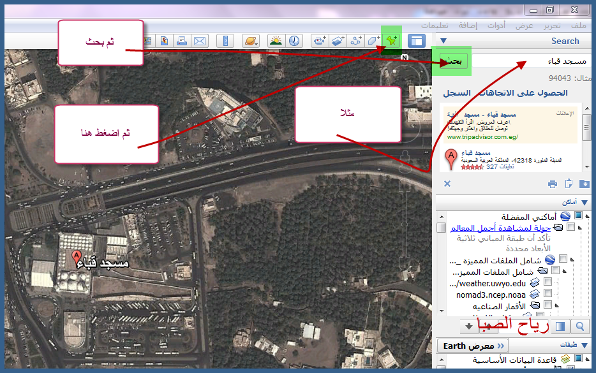Image resolution: width=596 pixels, height=373 pixels.
Task: Open the السجل history link
Action: 457,92
